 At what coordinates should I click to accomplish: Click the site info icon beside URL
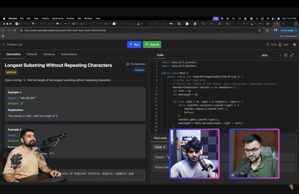[22, 30]
